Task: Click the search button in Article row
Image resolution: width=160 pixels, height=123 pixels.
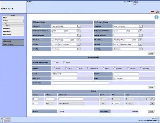Action: pyautogui.click(x=150, y=99)
